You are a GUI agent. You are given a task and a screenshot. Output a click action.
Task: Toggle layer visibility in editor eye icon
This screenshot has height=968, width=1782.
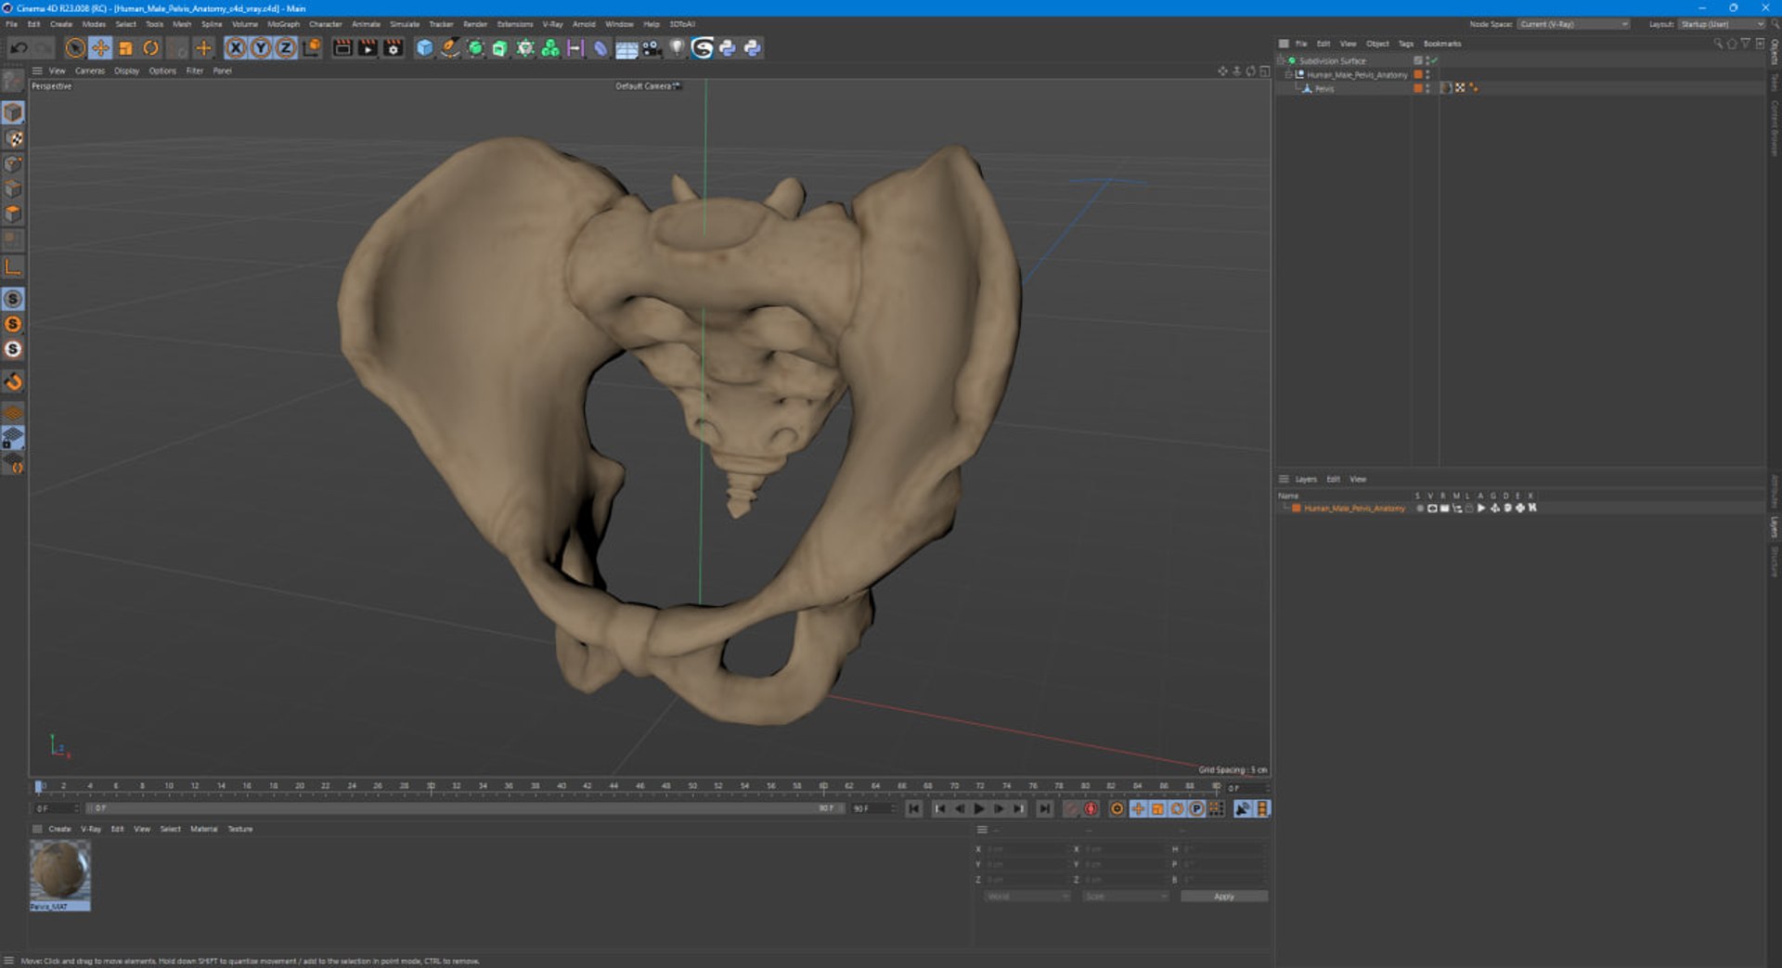pos(1431,509)
